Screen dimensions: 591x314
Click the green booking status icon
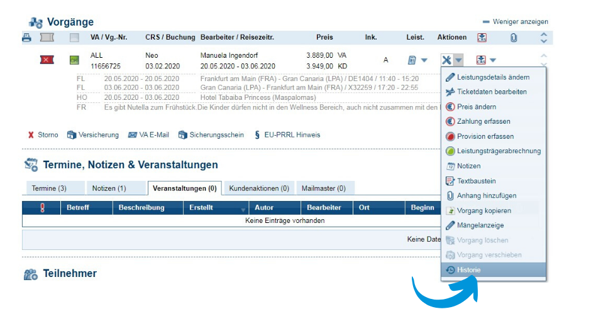coord(75,60)
